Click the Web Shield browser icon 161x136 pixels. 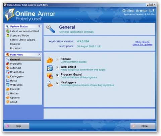(x=50, y=68)
